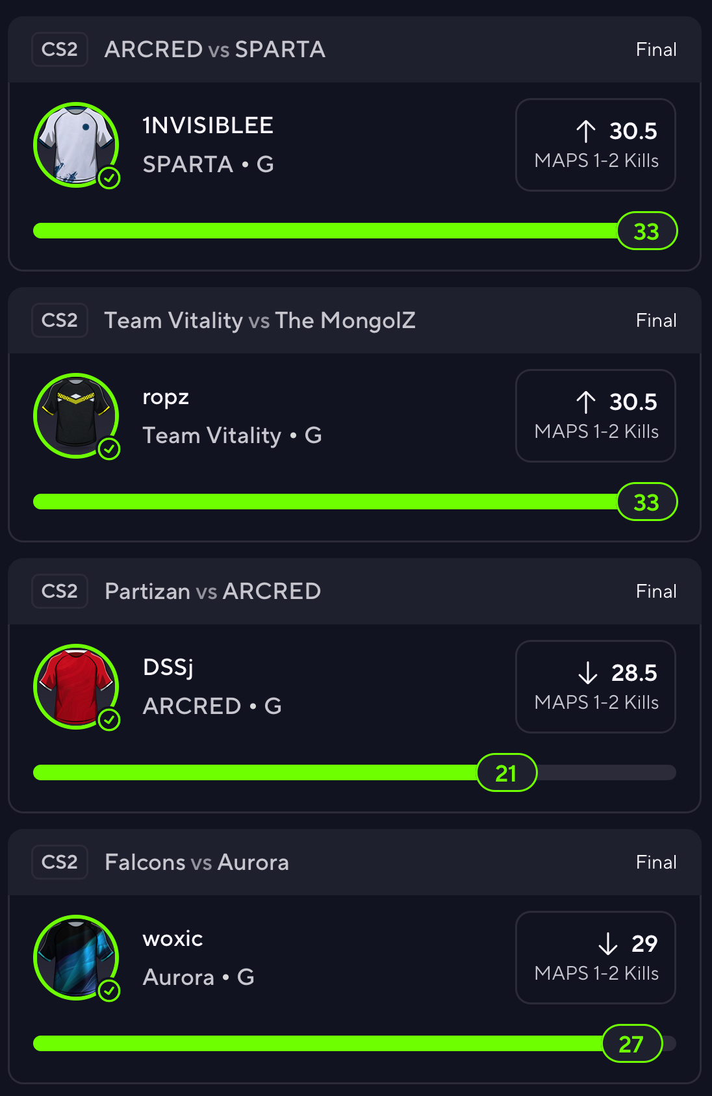Click DSSj's red jersey avatar
Image resolution: width=712 pixels, height=1096 pixels.
(x=75, y=686)
